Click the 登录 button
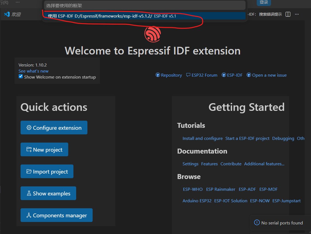The image size is (311, 234). click(x=264, y=2)
